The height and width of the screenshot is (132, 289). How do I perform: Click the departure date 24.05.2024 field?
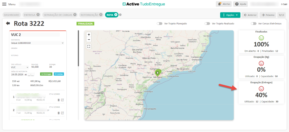[x=17, y=74]
